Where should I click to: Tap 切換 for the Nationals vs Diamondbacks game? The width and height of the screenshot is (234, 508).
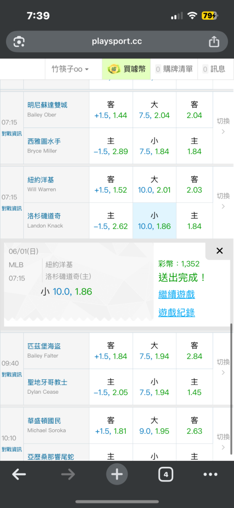223,441
